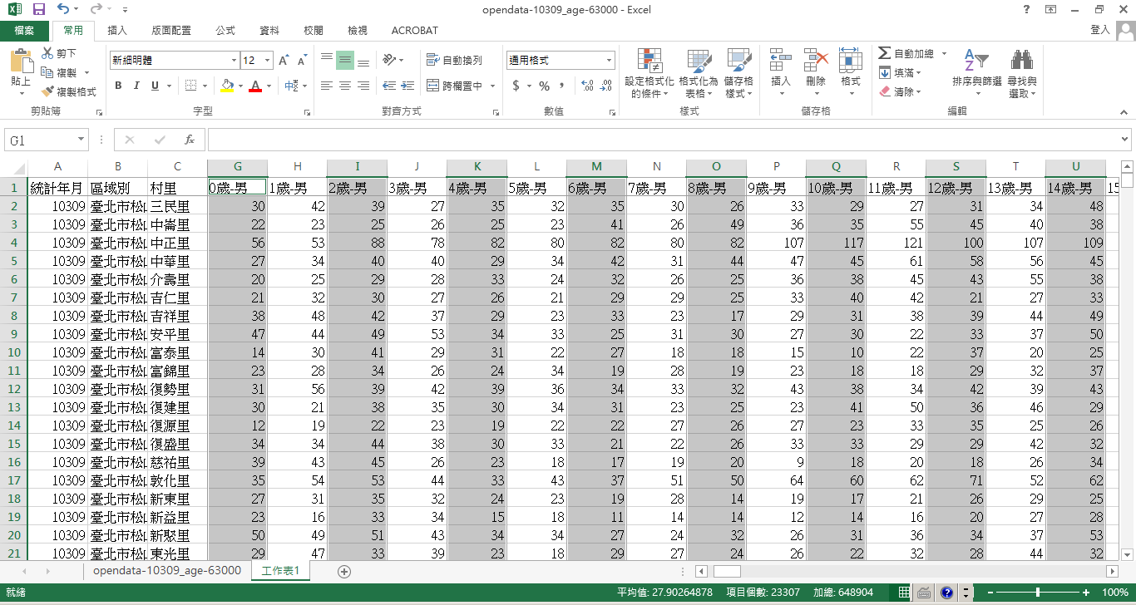Expand the number format dropdown

[x=609, y=61]
